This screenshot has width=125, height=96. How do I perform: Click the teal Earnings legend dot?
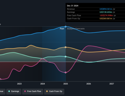click(9, 91)
